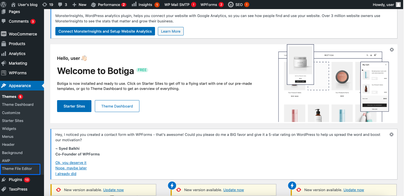This screenshot has height=196, width=404.
Task: Click the Analytics bars icon in sidebar
Action: click(4, 54)
